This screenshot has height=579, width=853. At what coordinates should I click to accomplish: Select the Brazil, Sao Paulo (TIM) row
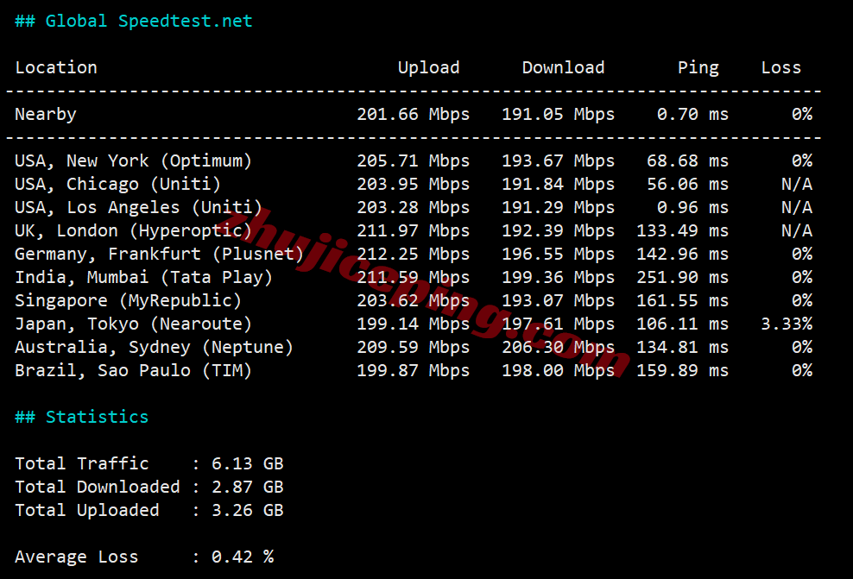coord(133,370)
